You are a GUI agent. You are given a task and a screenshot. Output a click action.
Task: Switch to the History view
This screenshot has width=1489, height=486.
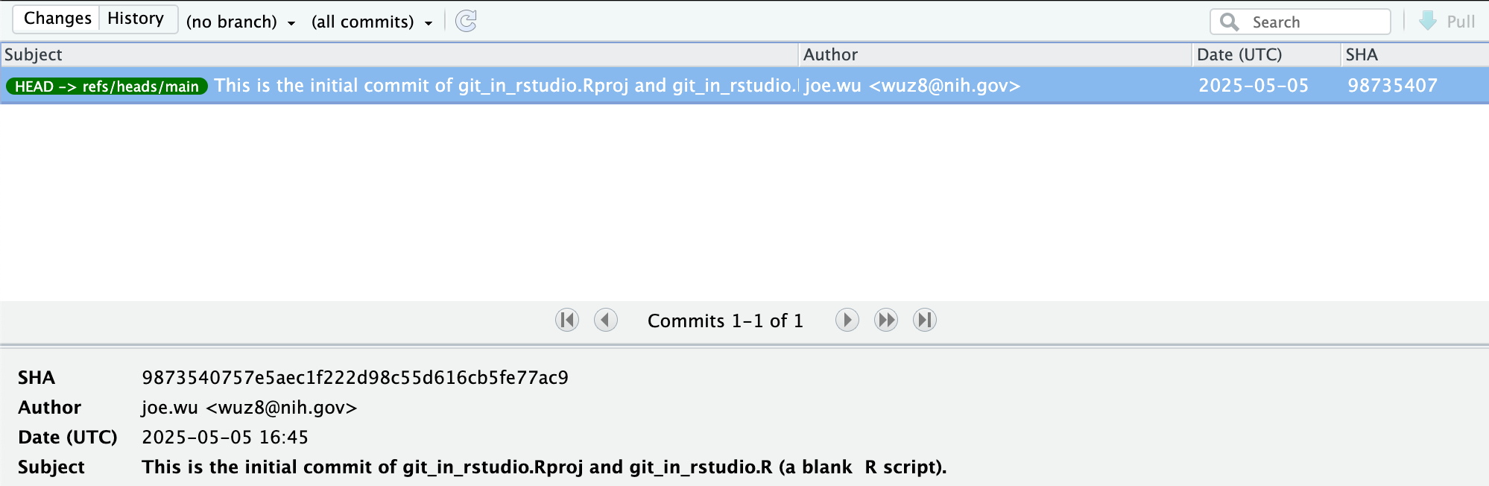point(136,19)
